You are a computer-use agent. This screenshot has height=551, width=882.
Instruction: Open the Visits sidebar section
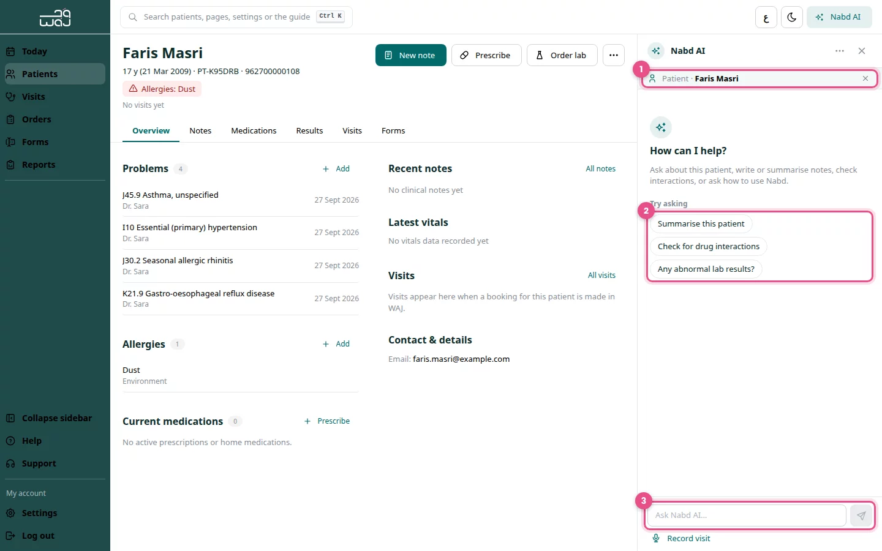pyautogui.click(x=55, y=97)
